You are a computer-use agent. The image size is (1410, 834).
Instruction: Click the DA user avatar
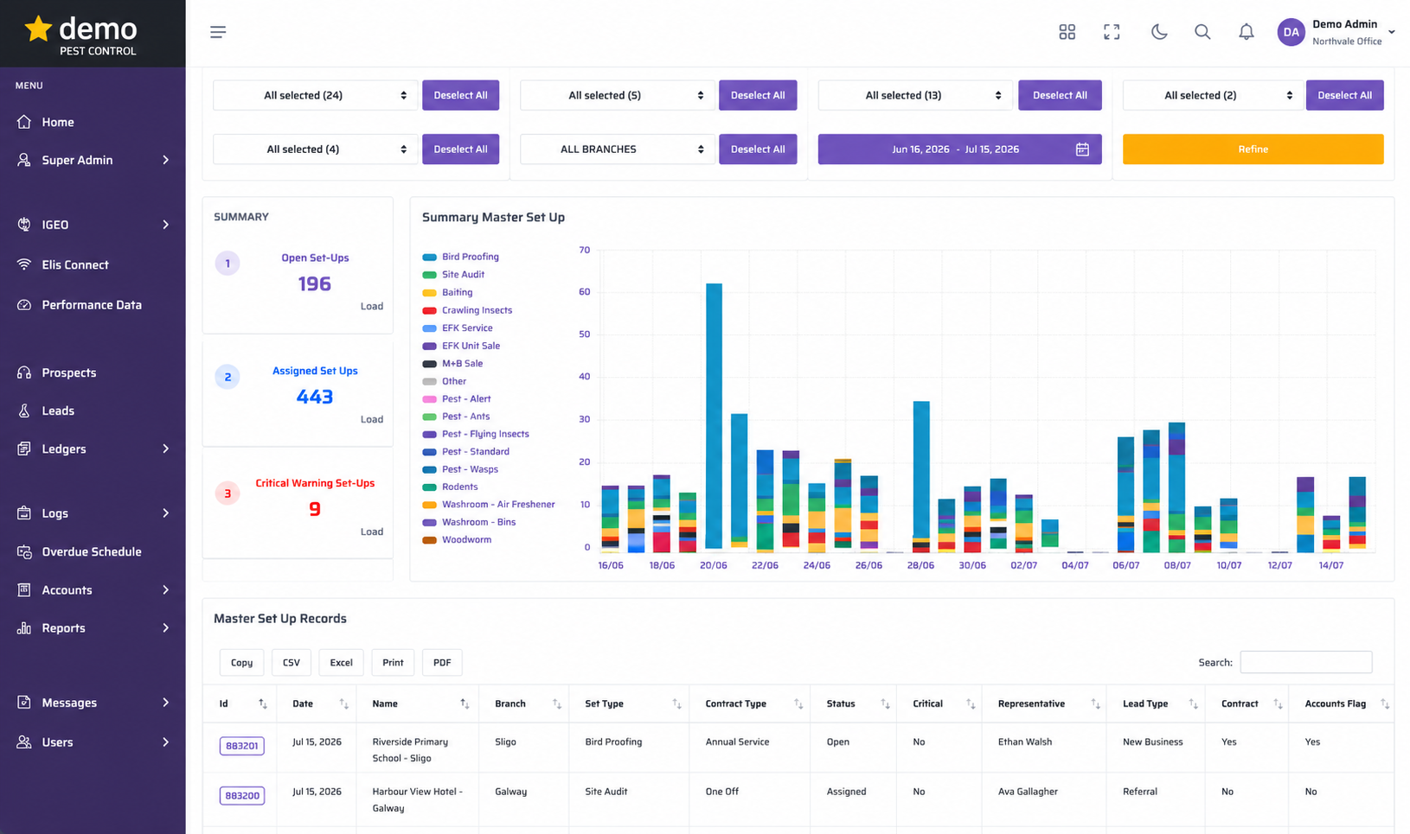tap(1291, 32)
